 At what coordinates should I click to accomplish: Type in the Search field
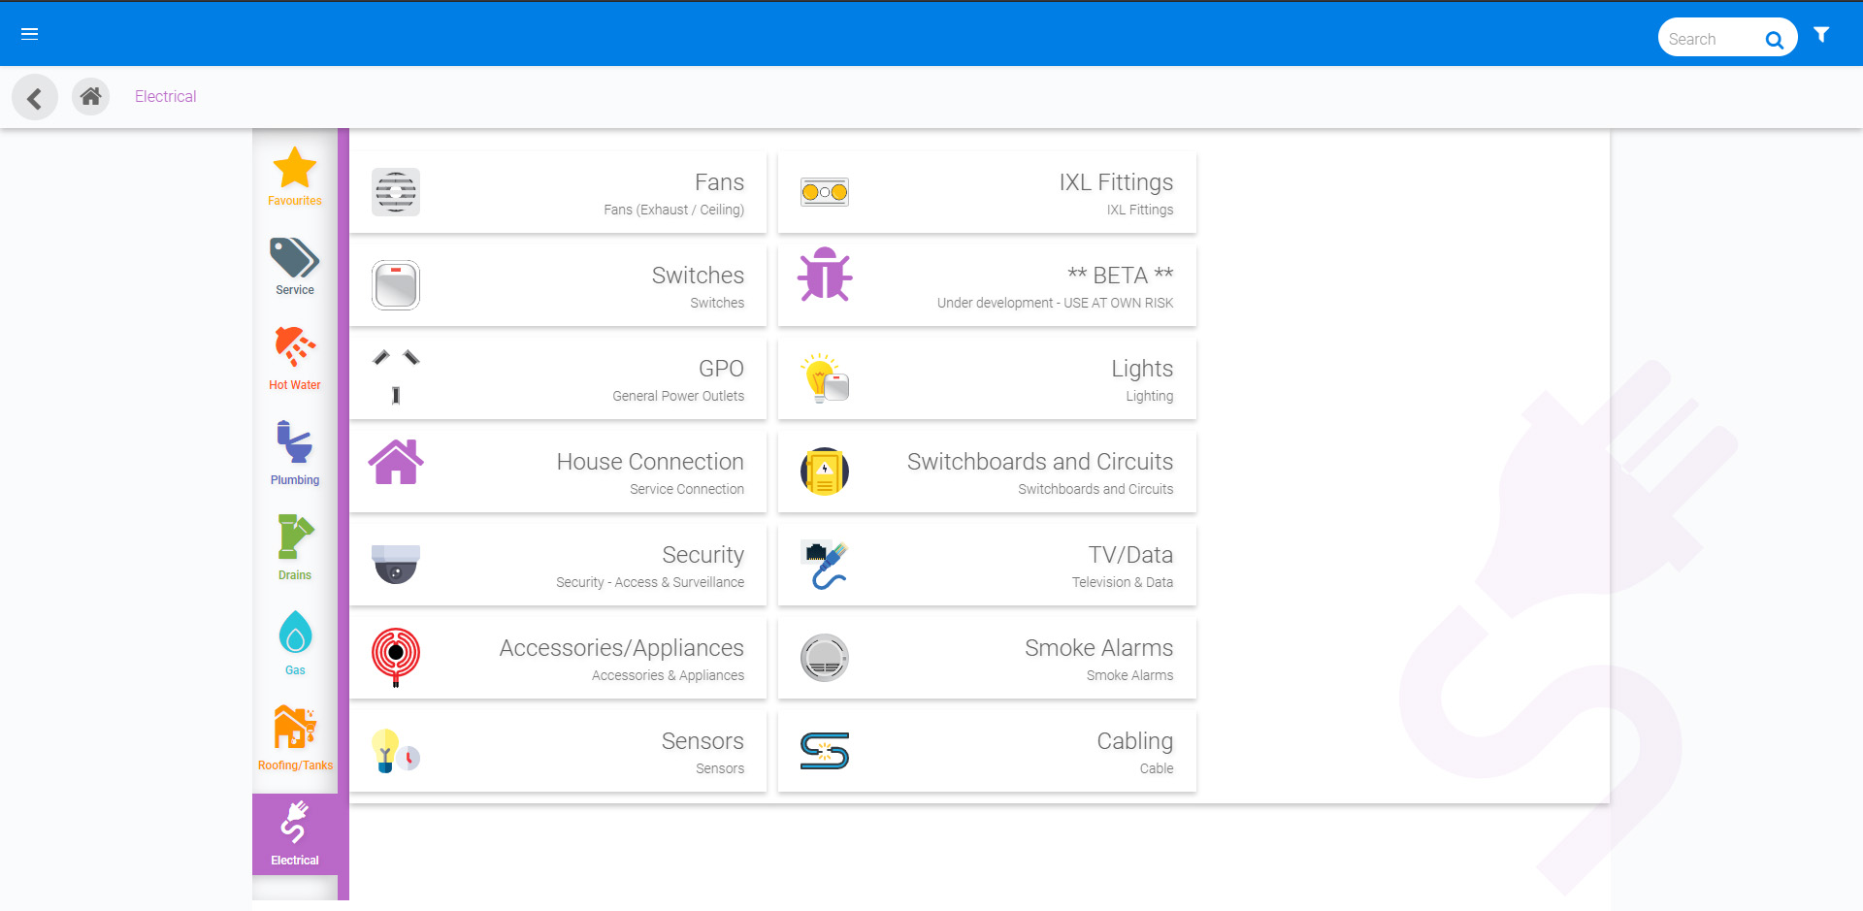click(x=1710, y=39)
